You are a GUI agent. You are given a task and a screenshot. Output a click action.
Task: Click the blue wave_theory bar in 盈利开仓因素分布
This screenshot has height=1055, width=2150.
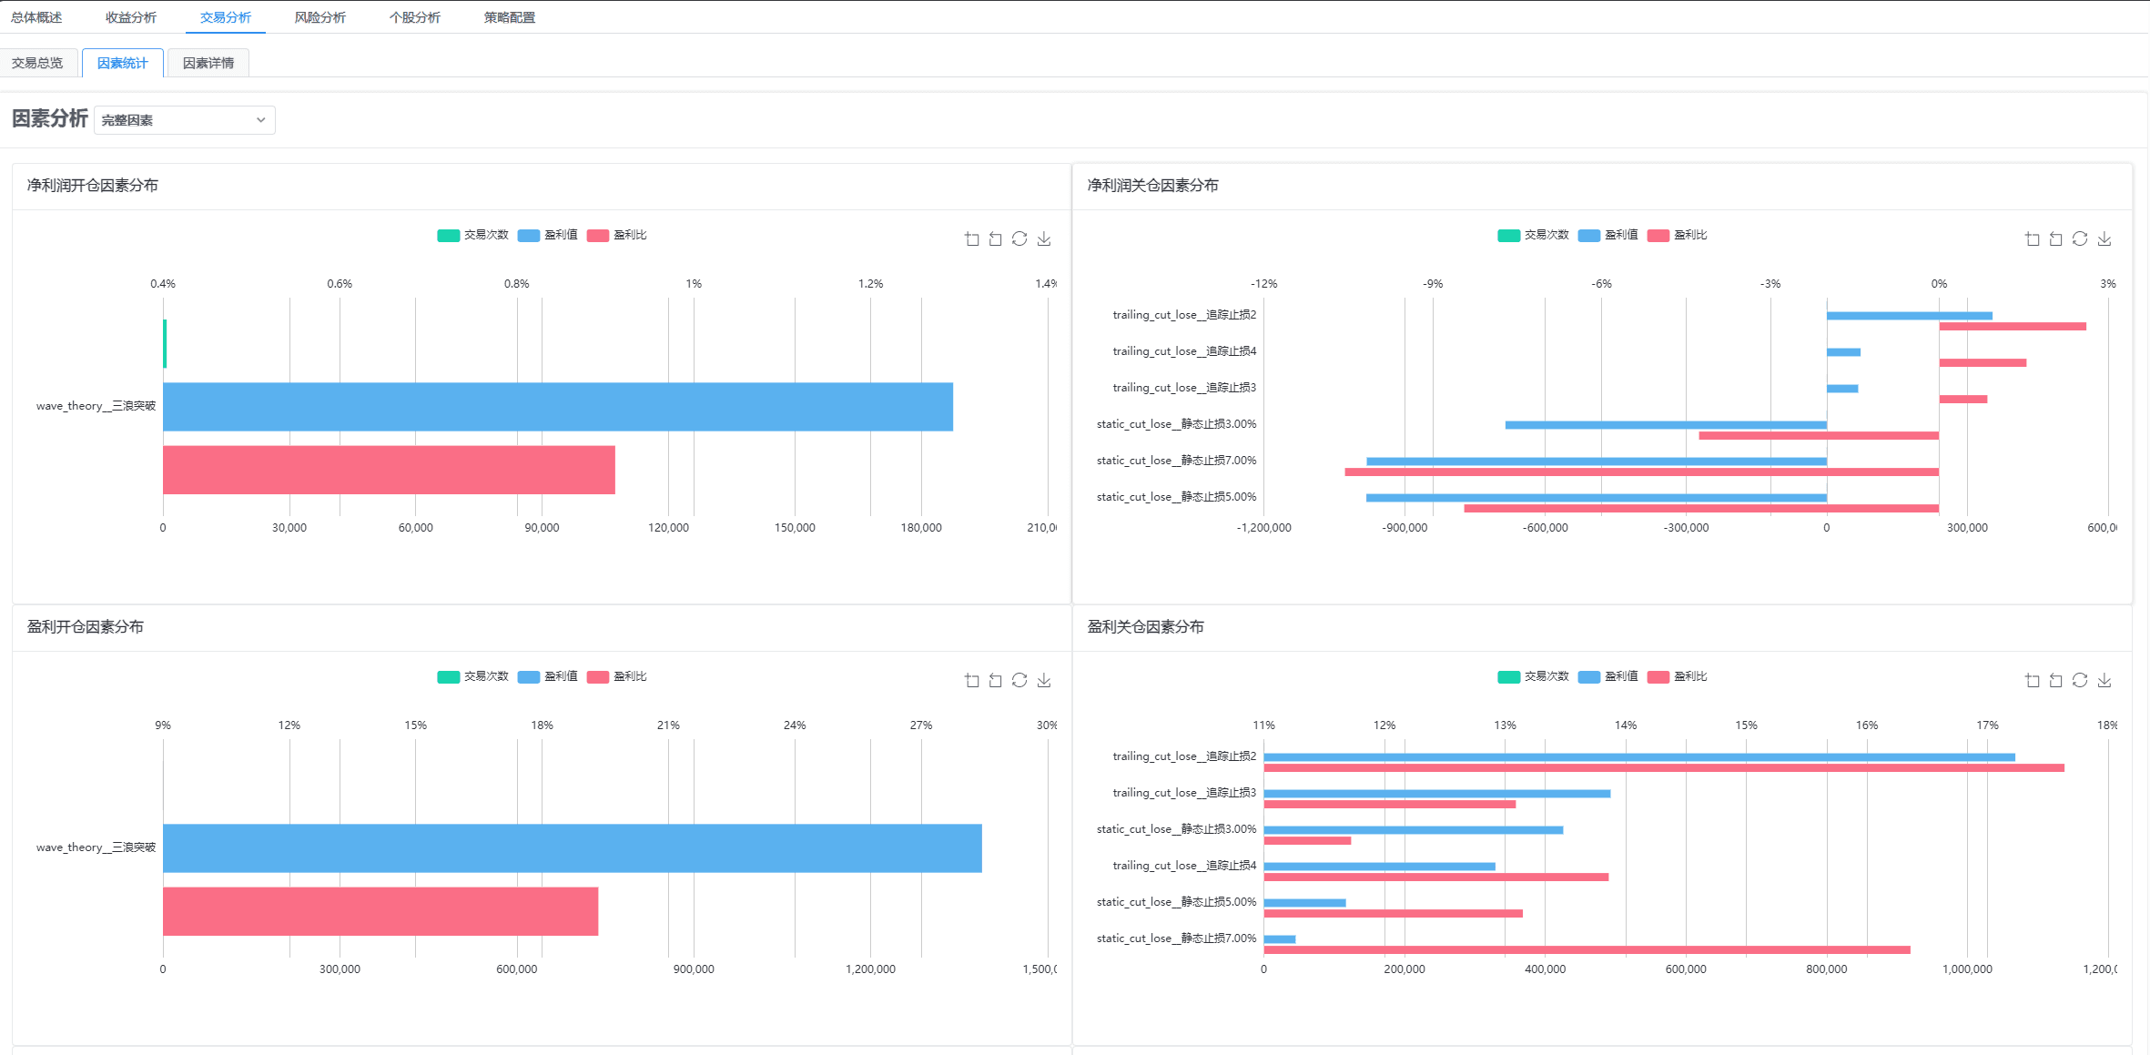(572, 847)
